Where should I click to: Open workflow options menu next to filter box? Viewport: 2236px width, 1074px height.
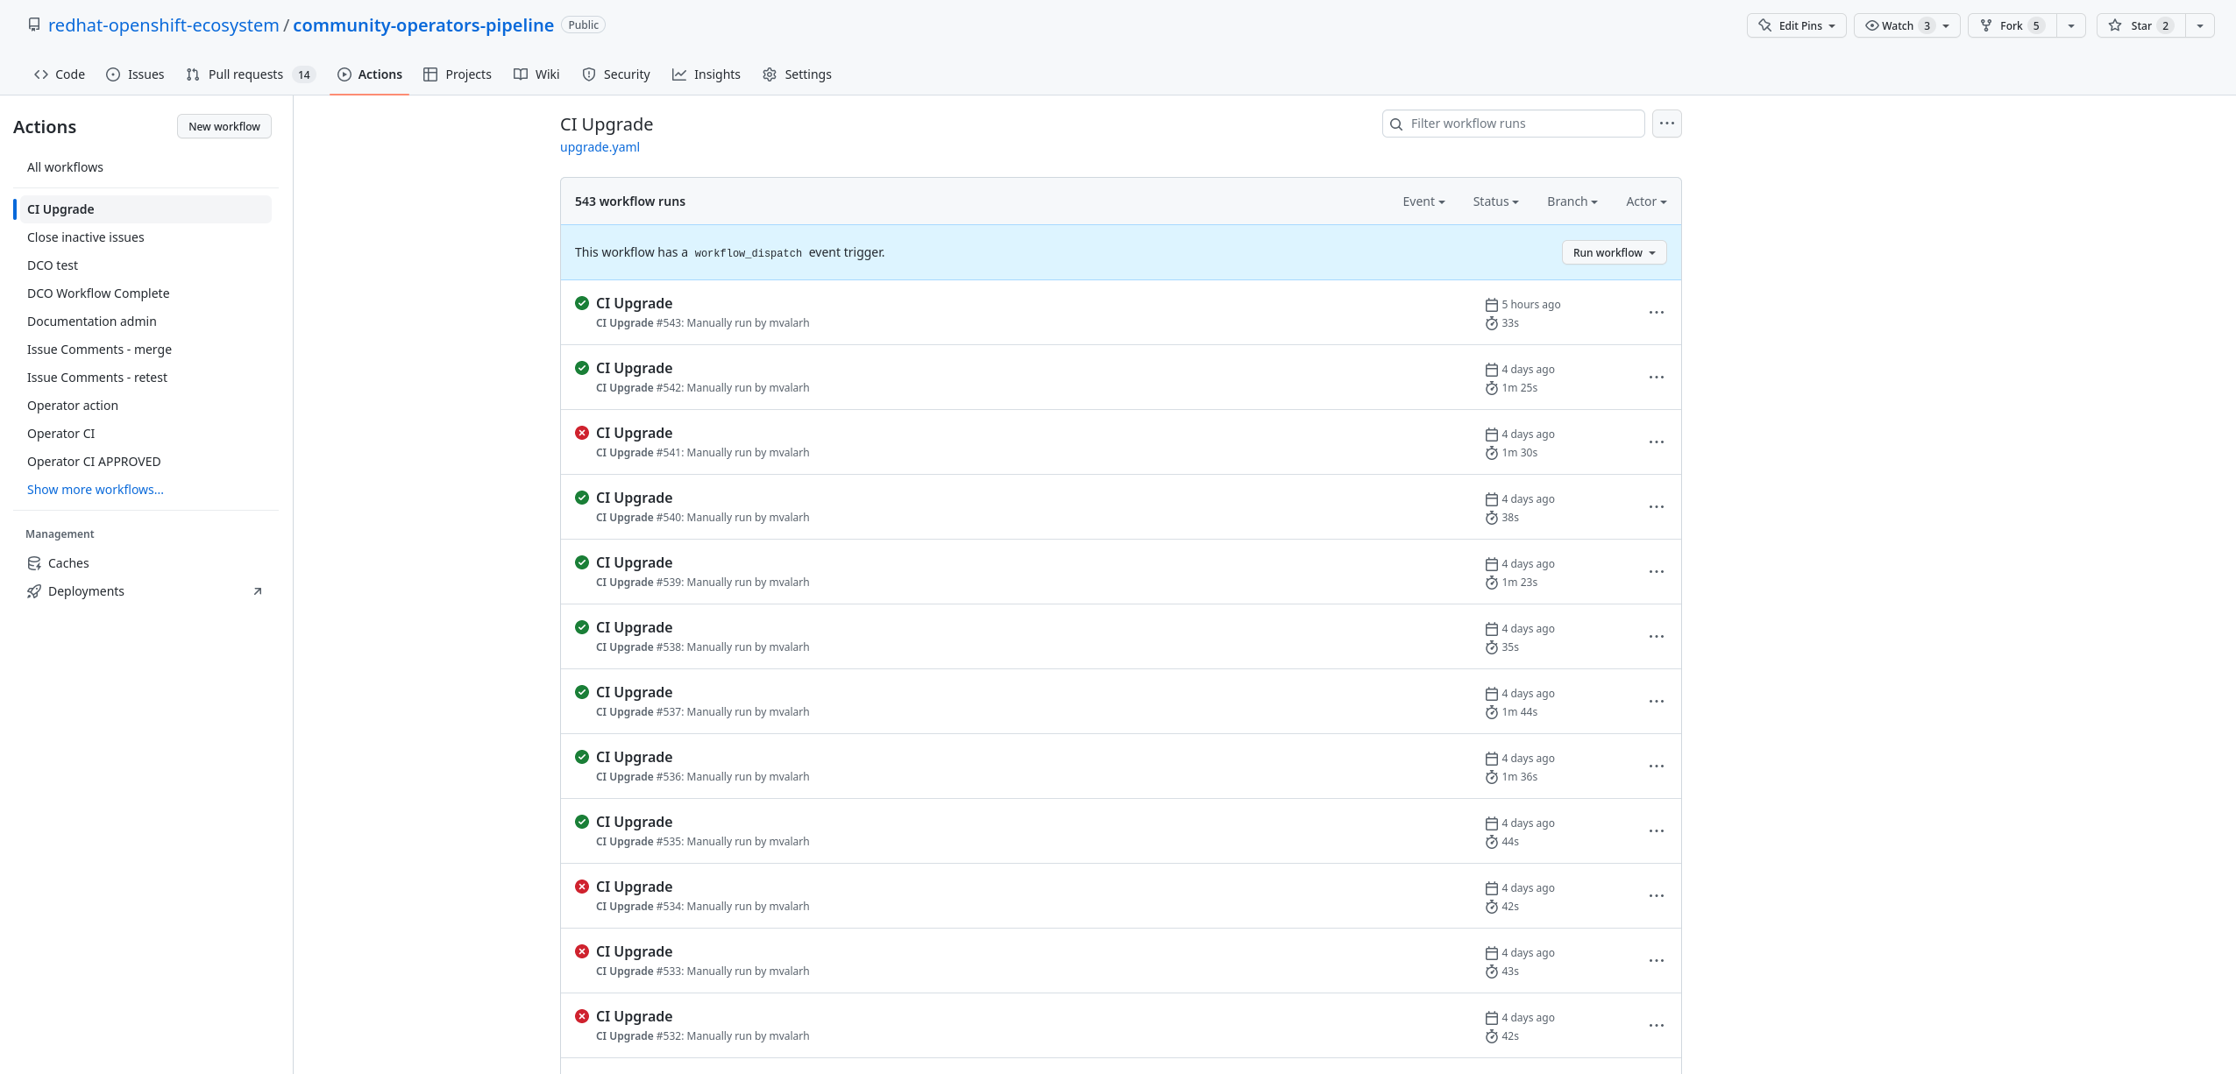click(1666, 124)
